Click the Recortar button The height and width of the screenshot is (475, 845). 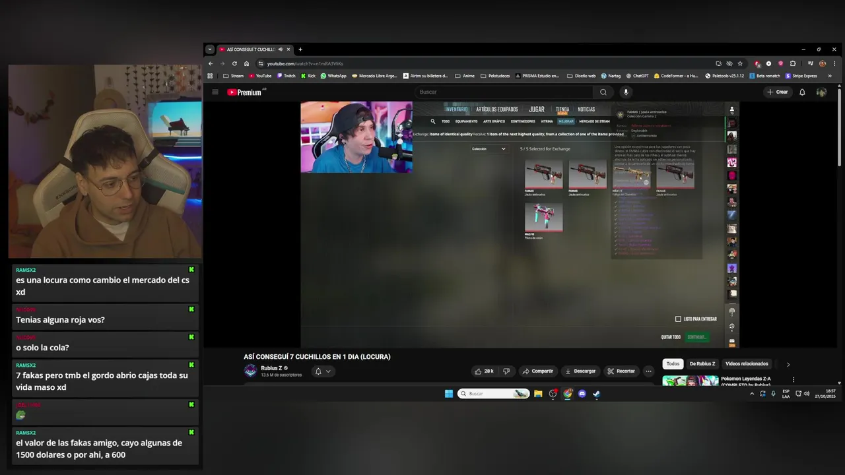click(621, 371)
